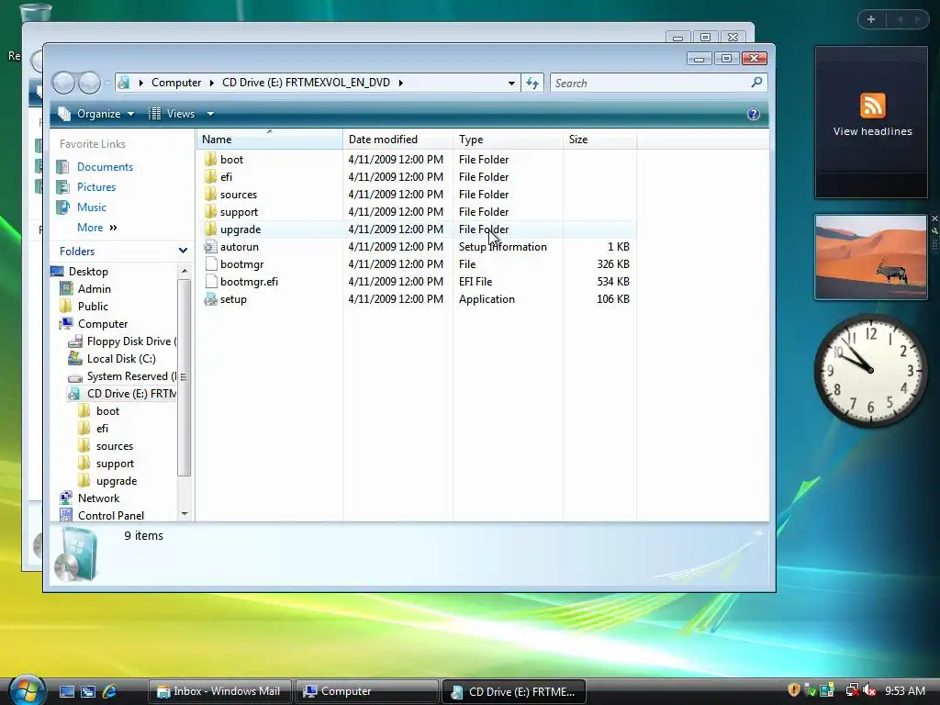Select Desktop in folder tree

tap(87, 272)
